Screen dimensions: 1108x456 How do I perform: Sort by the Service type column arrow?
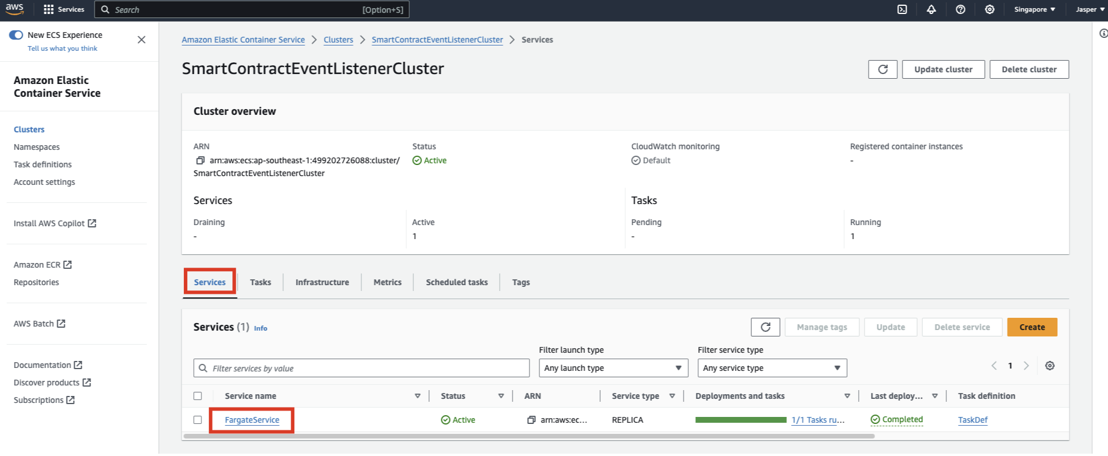672,396
